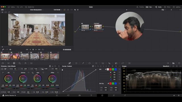Image resolution: width=182 pixels, height=102 pixels.
Task: Open the Color-Manipulation timeline dropdown
Action: click(x=37, y=10)
